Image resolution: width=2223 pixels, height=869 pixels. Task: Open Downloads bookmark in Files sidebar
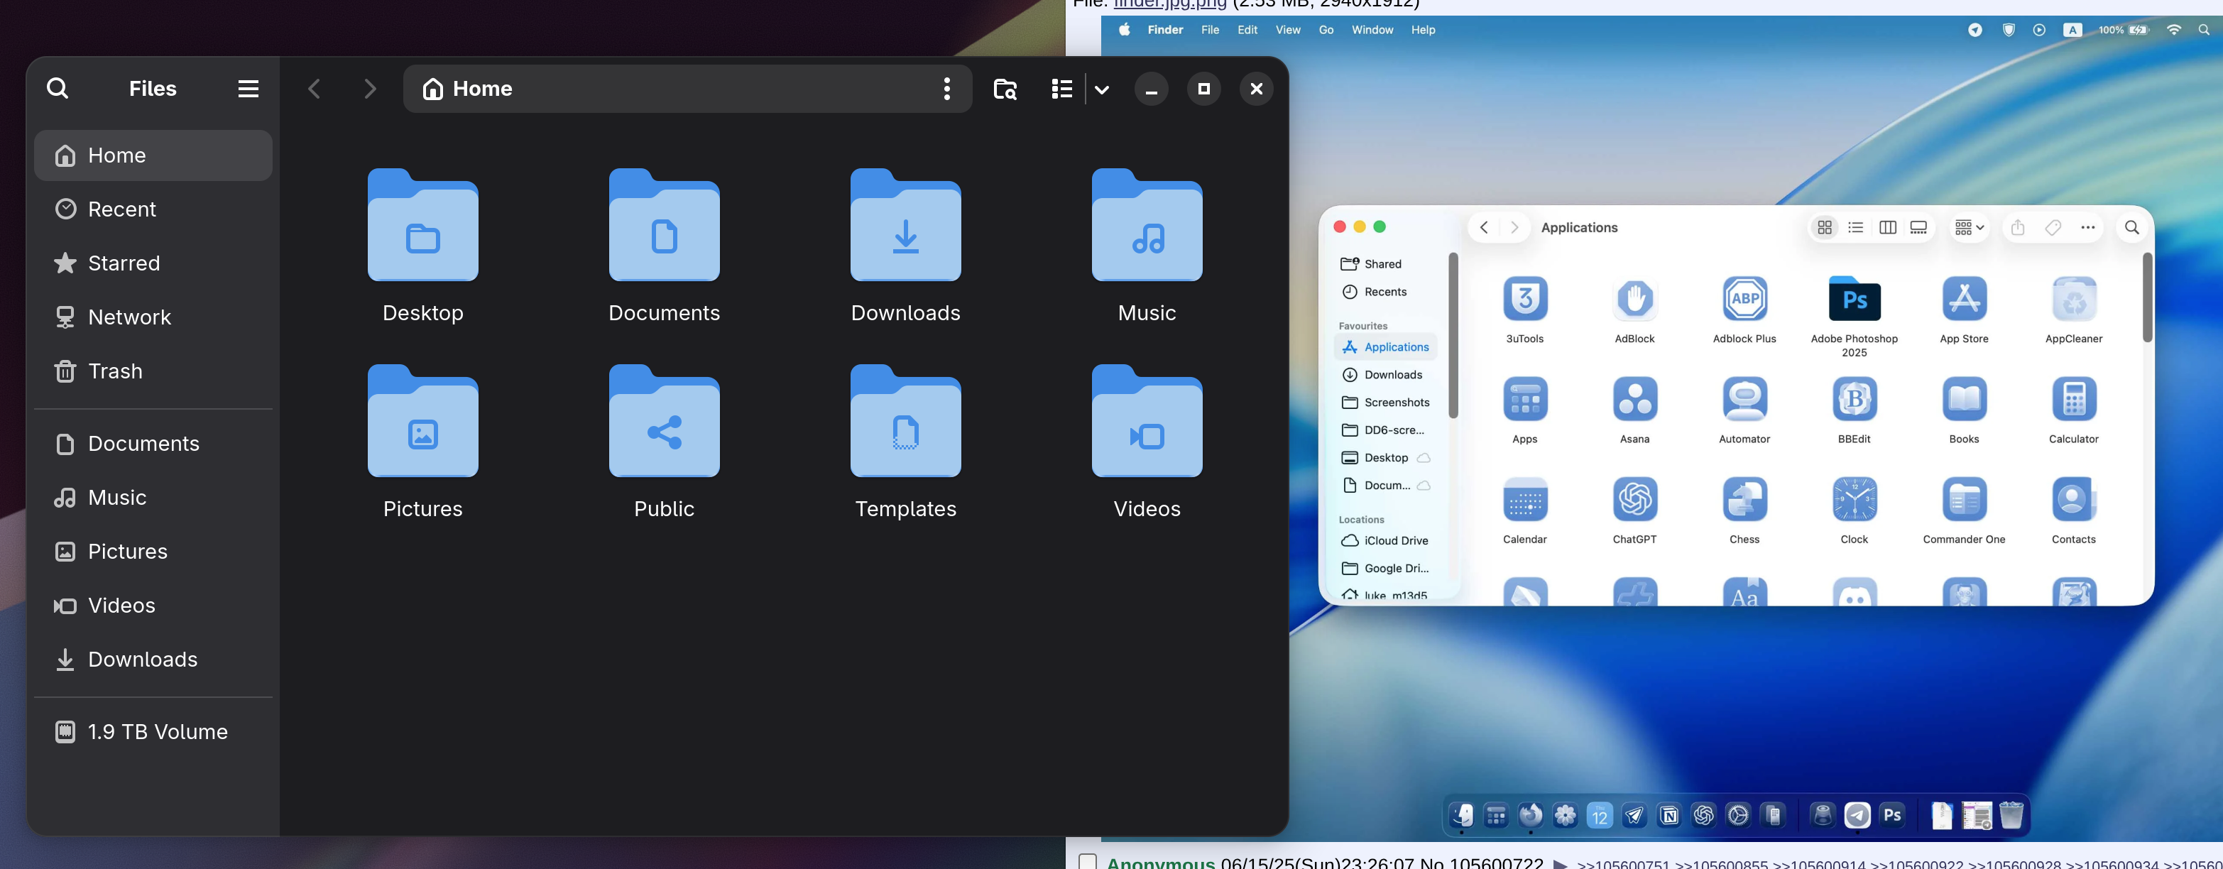point(153,660)
